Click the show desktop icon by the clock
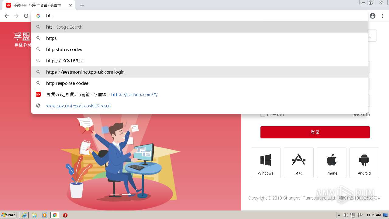Screen dimensions: 389x219 coord(385,215)
